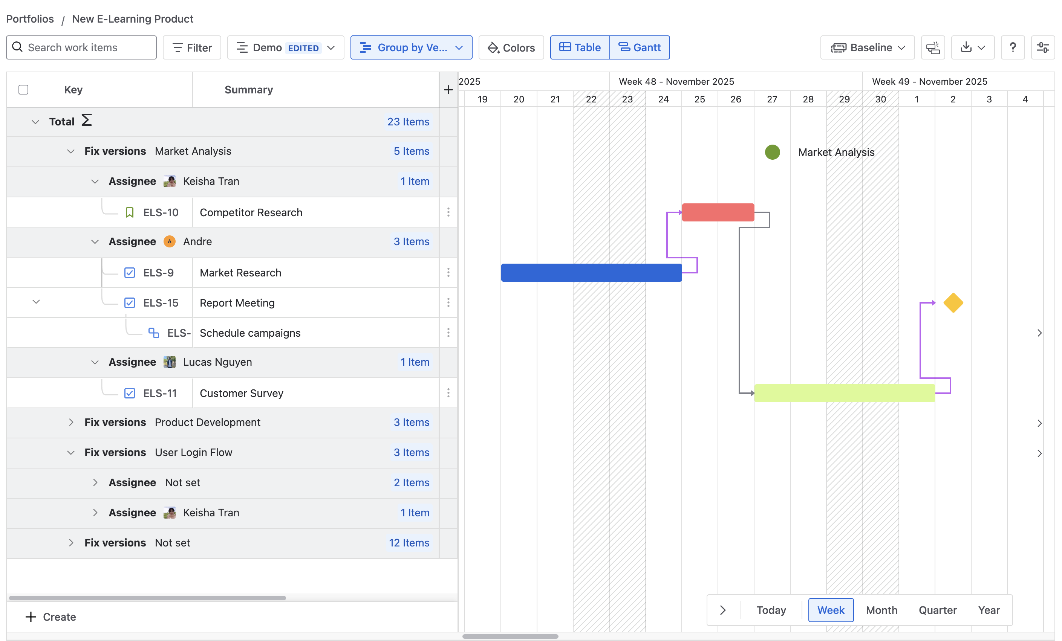Image resolution: width=1062 pixels, height=641 pixels.
Task: Select the Month timescale option
Action: (881, 610)
